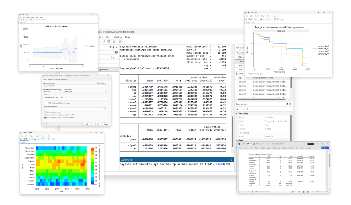Open the References tab in Word ribbon
The height and width of the screenshot is (205, 351).
pos(276,148)
